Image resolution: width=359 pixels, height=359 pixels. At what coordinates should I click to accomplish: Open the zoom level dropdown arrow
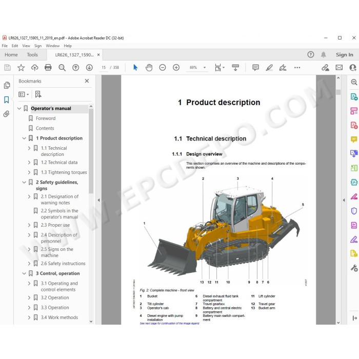pos(205,68)
